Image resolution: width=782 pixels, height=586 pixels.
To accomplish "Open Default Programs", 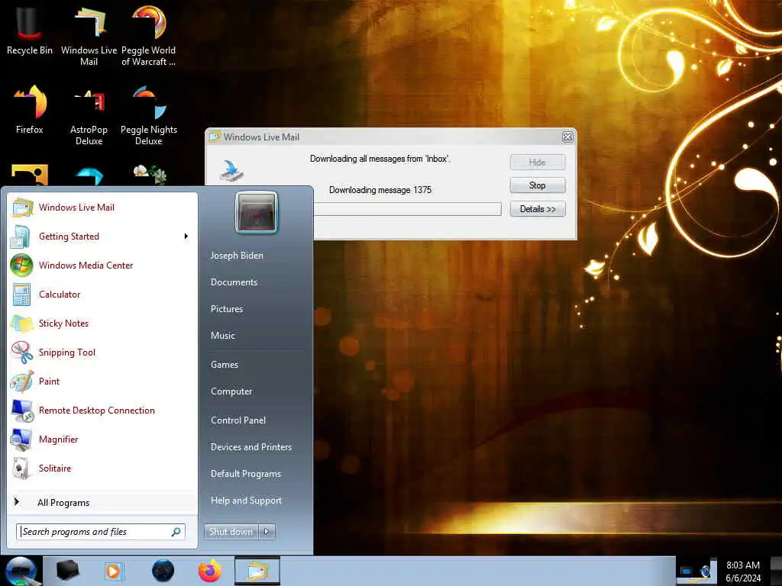I will click(246, 474).
